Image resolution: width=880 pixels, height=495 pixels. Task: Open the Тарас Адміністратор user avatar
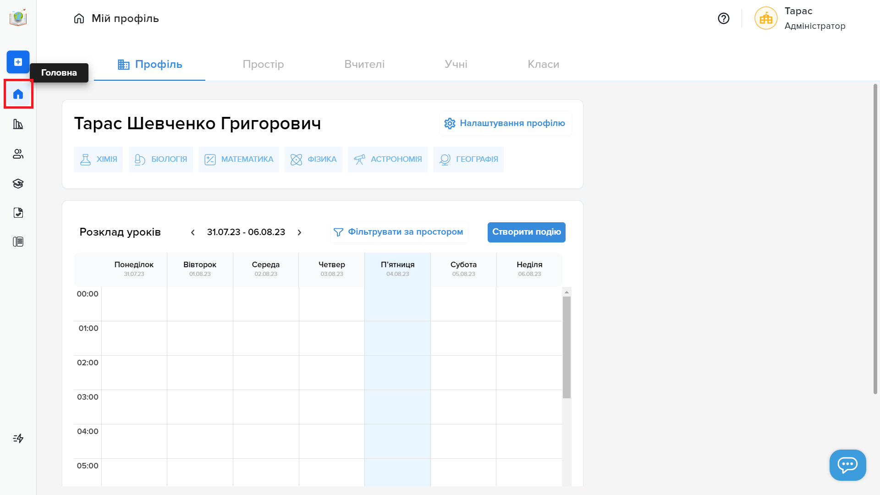coord(766,18)
